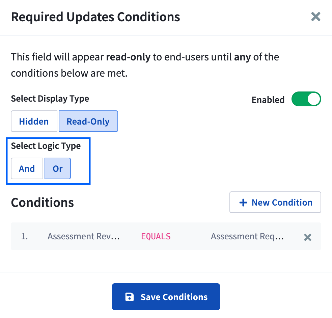Image resolution: width=332 pixels, height=318 pixels.
Task: Open the Assessment Rev… field in condition 1
Action: (x=83, y=237)
